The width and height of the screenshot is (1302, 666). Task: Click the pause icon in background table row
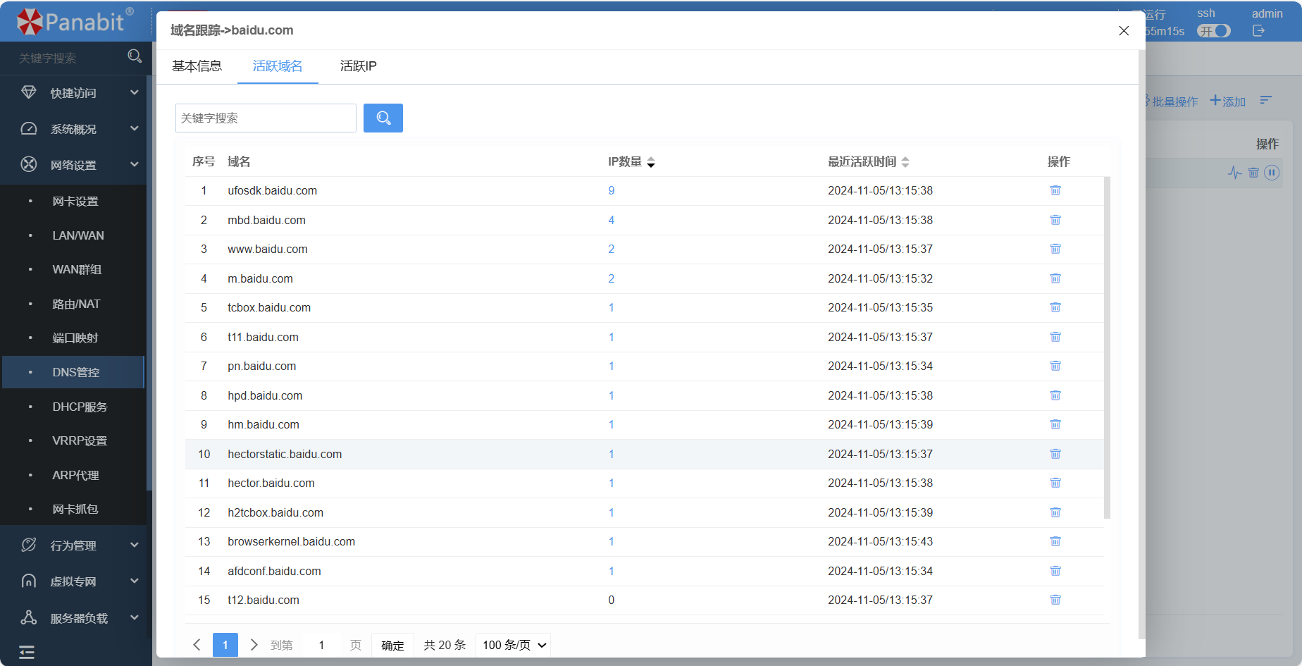[1272, 173]
